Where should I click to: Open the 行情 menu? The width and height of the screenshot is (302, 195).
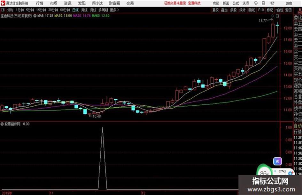click(40, 3)
